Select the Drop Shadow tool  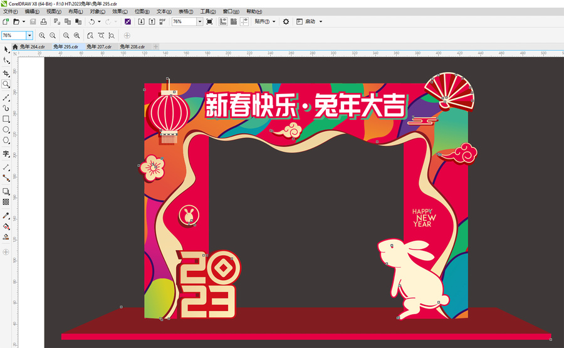[6, 191]
